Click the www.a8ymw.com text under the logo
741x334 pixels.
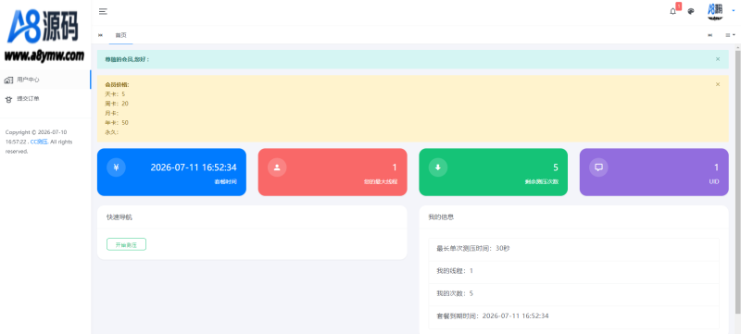coord(44,56)
